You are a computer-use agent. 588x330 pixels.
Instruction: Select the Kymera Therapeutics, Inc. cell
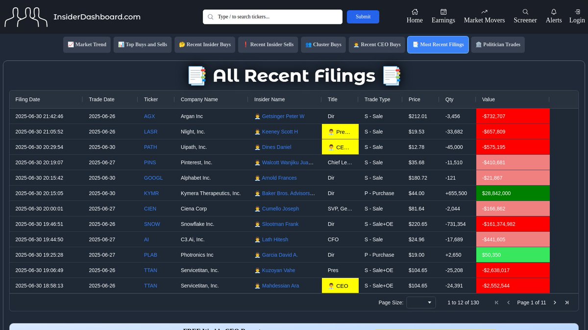pyautogui.click(x=212, y=193)
